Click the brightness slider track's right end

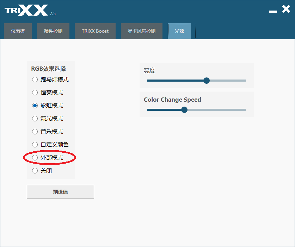point(245,81)
